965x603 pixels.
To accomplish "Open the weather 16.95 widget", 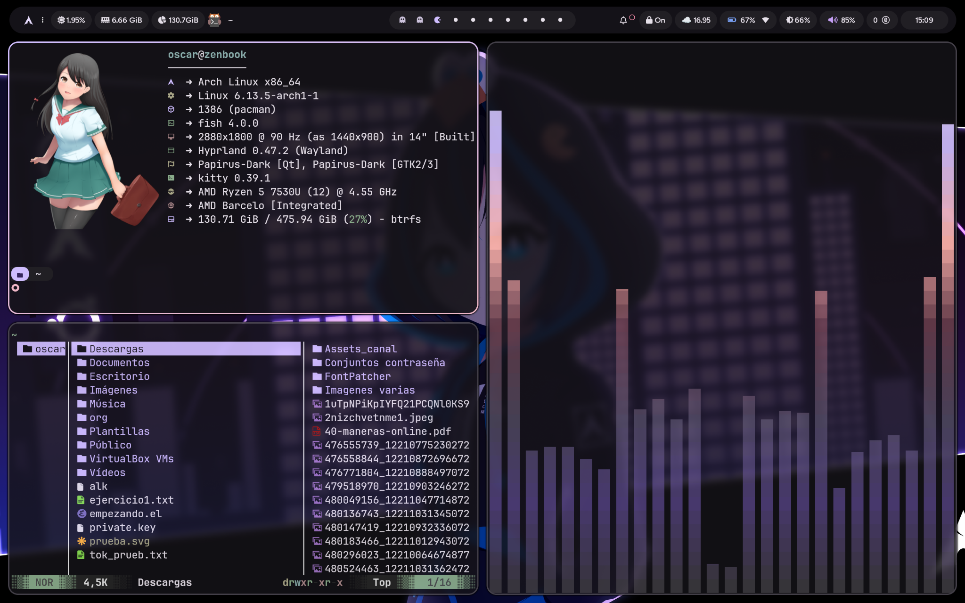I will pos(696,20).
